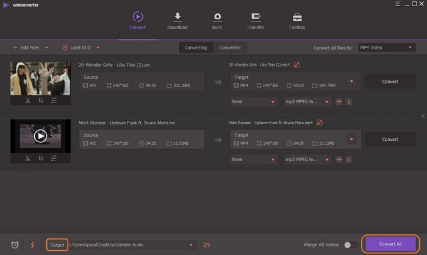The image size is (427, 255).
Task: Toggle high speed conversion lightning icon
Action: [32, 245]
